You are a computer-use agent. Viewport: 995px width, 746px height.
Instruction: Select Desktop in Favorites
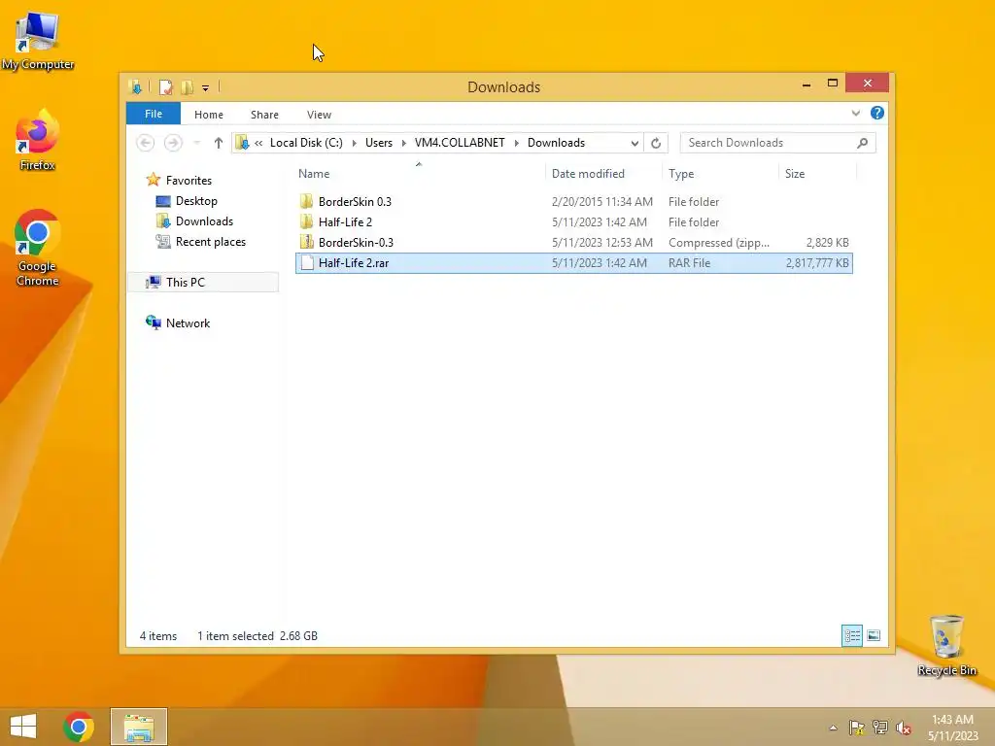click(x=196, y=201)
